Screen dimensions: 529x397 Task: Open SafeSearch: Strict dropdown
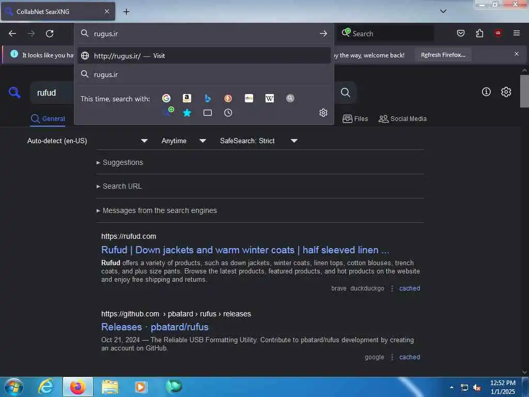coord(258,141)
